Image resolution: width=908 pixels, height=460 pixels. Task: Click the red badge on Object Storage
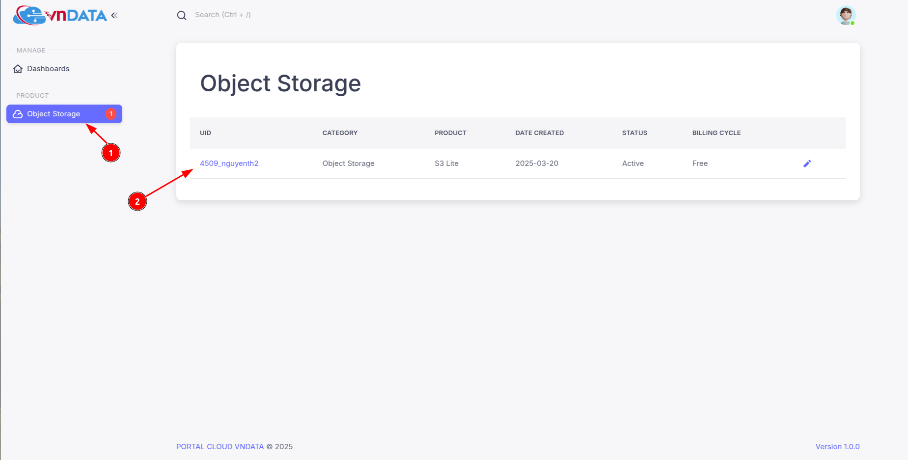click(x=111, y=114)
